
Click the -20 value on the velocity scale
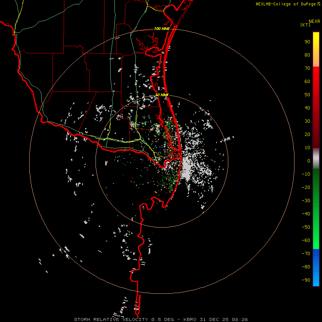pyautogui.click(x=306, y=187)
